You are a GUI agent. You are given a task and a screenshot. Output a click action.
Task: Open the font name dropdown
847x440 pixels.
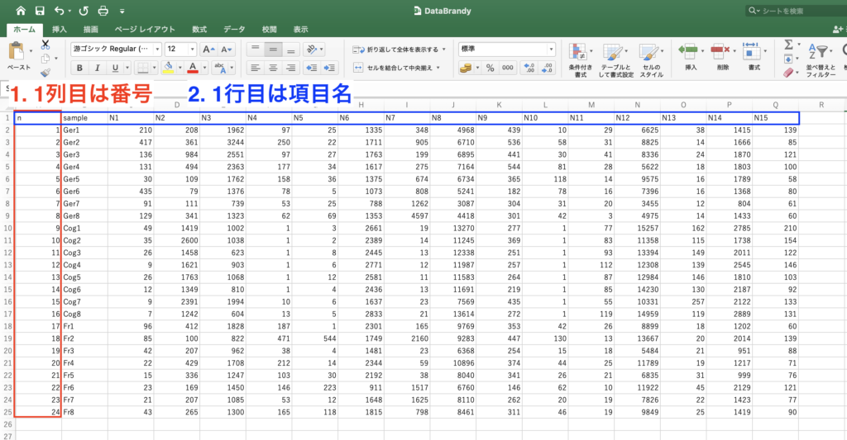coord(116,50)
